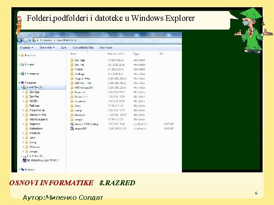Viewport: 274px width, 205px height.
Task: Collapse the Local Disk (C:) tree node
Action: (21, 87)
